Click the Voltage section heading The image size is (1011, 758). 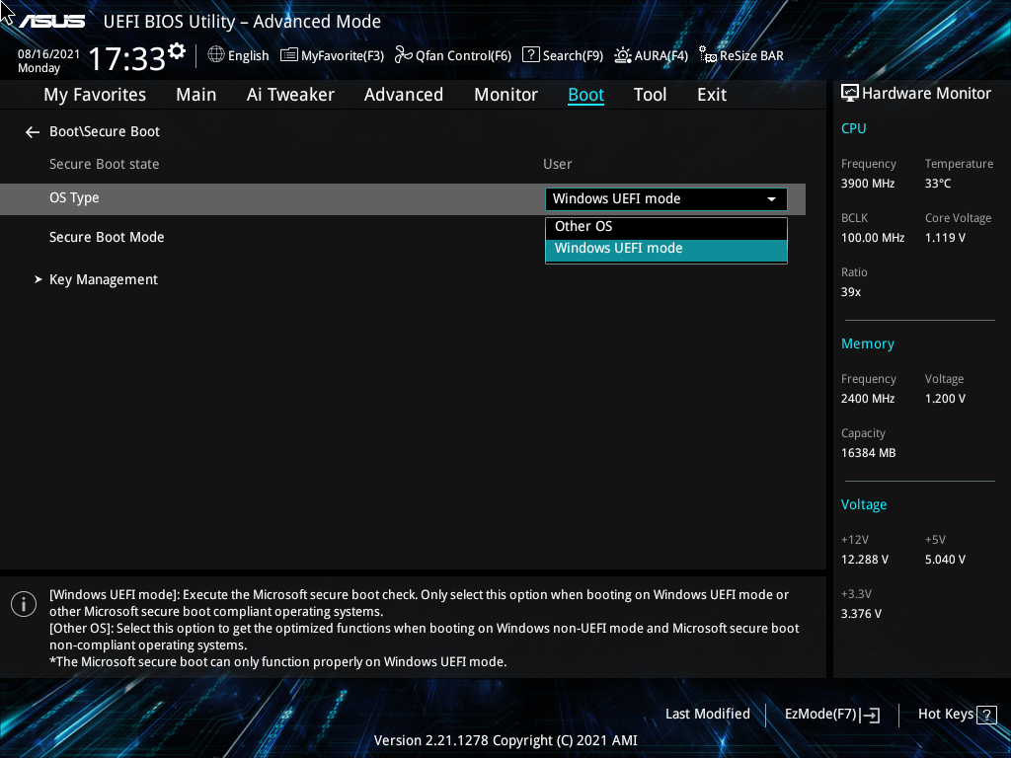pos(863,504)
